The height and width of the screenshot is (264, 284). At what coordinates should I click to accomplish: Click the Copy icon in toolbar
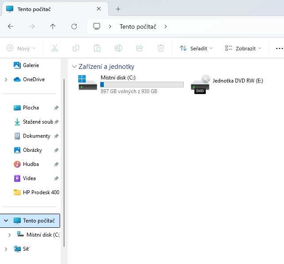point(76,48)
